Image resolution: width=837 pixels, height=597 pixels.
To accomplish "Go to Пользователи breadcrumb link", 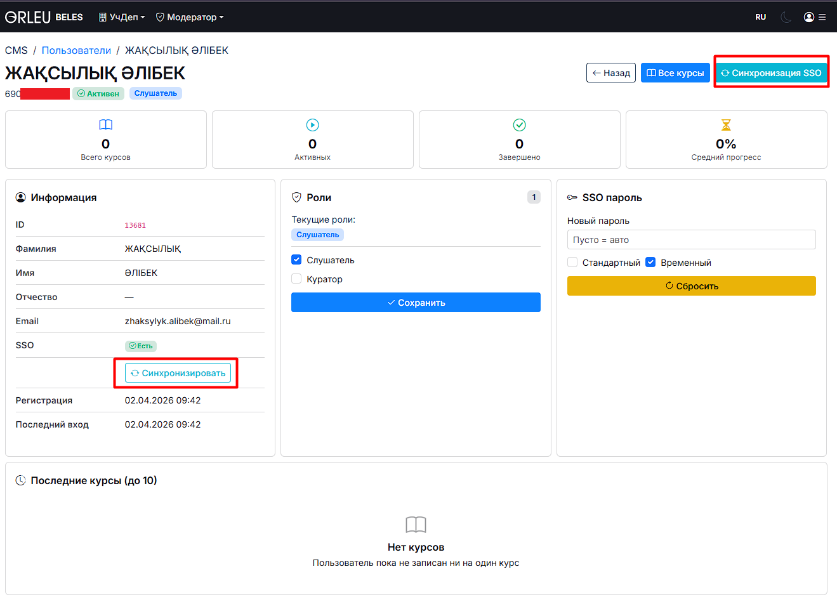I will click(x=76, y=50).
